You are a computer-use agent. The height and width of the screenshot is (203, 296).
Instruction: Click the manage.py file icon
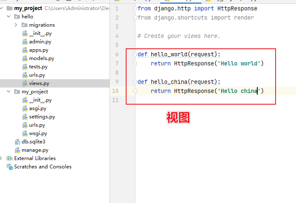coord(17,150)
